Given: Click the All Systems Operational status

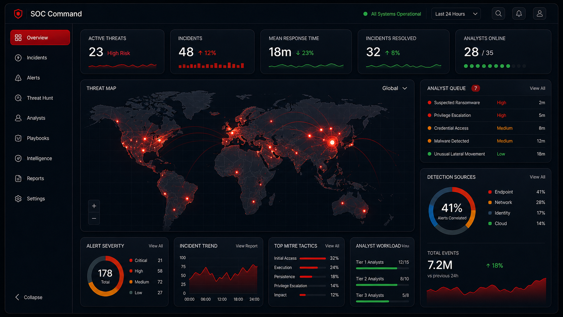Looking at the screenshot, I should (392, 14).
